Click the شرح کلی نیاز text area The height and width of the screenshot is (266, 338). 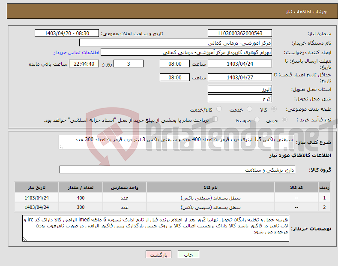(176, 142)
